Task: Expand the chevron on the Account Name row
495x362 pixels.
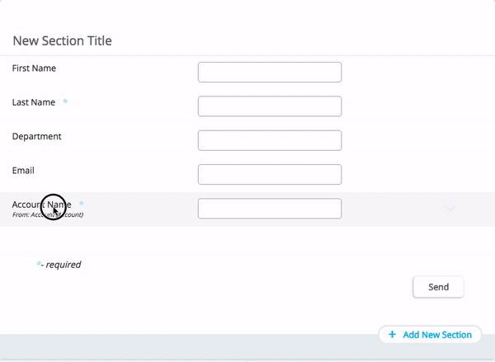Action: point(450,209)
